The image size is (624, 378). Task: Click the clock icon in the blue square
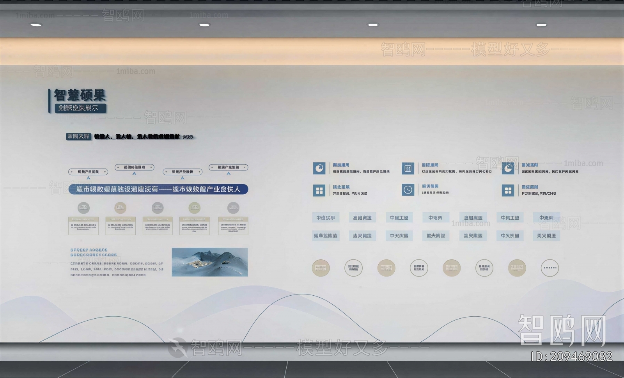(x=408, y=190)
